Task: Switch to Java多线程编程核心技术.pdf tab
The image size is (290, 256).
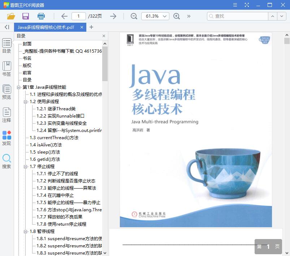Action: [x=46, y=27]
